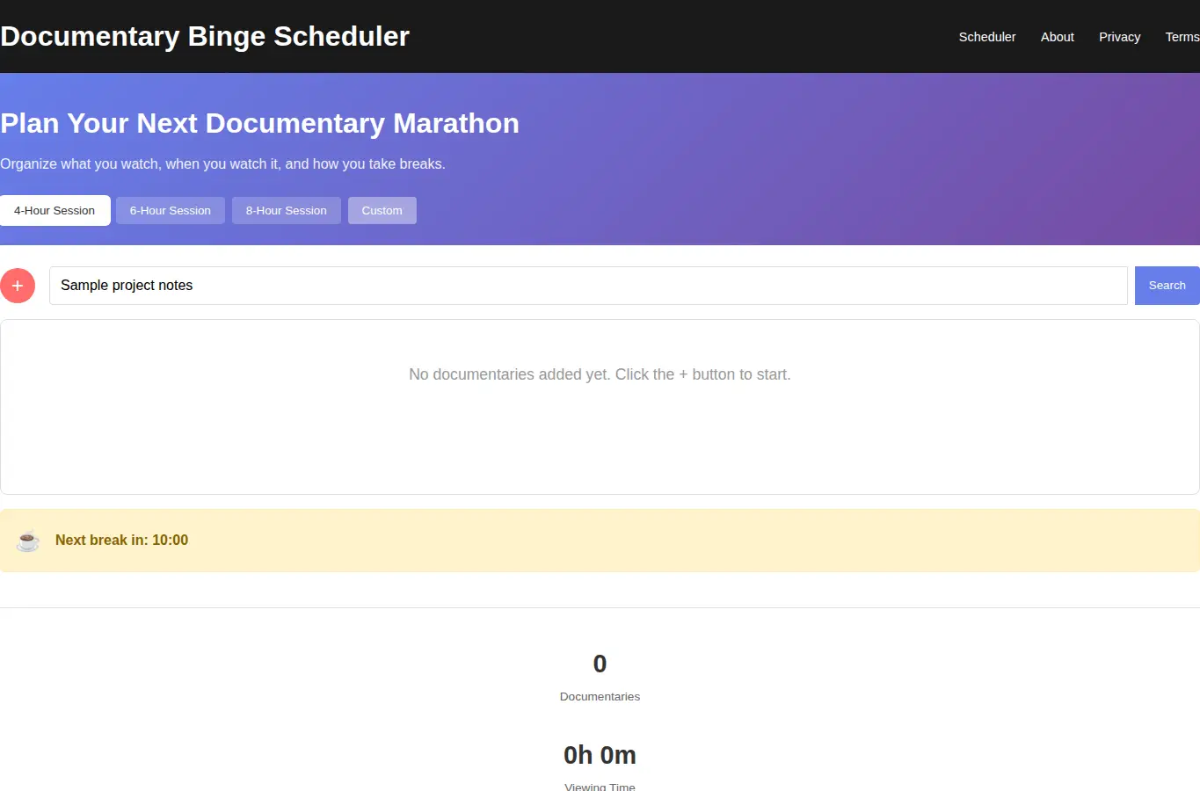
Task: Select the 6-Hour Session option
Action: pyautogui.click(x=171, y=211)
